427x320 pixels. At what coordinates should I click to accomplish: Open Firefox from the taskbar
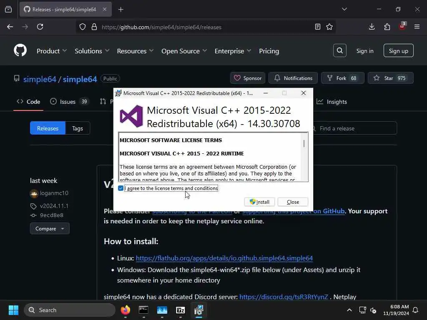pos(125,310)
